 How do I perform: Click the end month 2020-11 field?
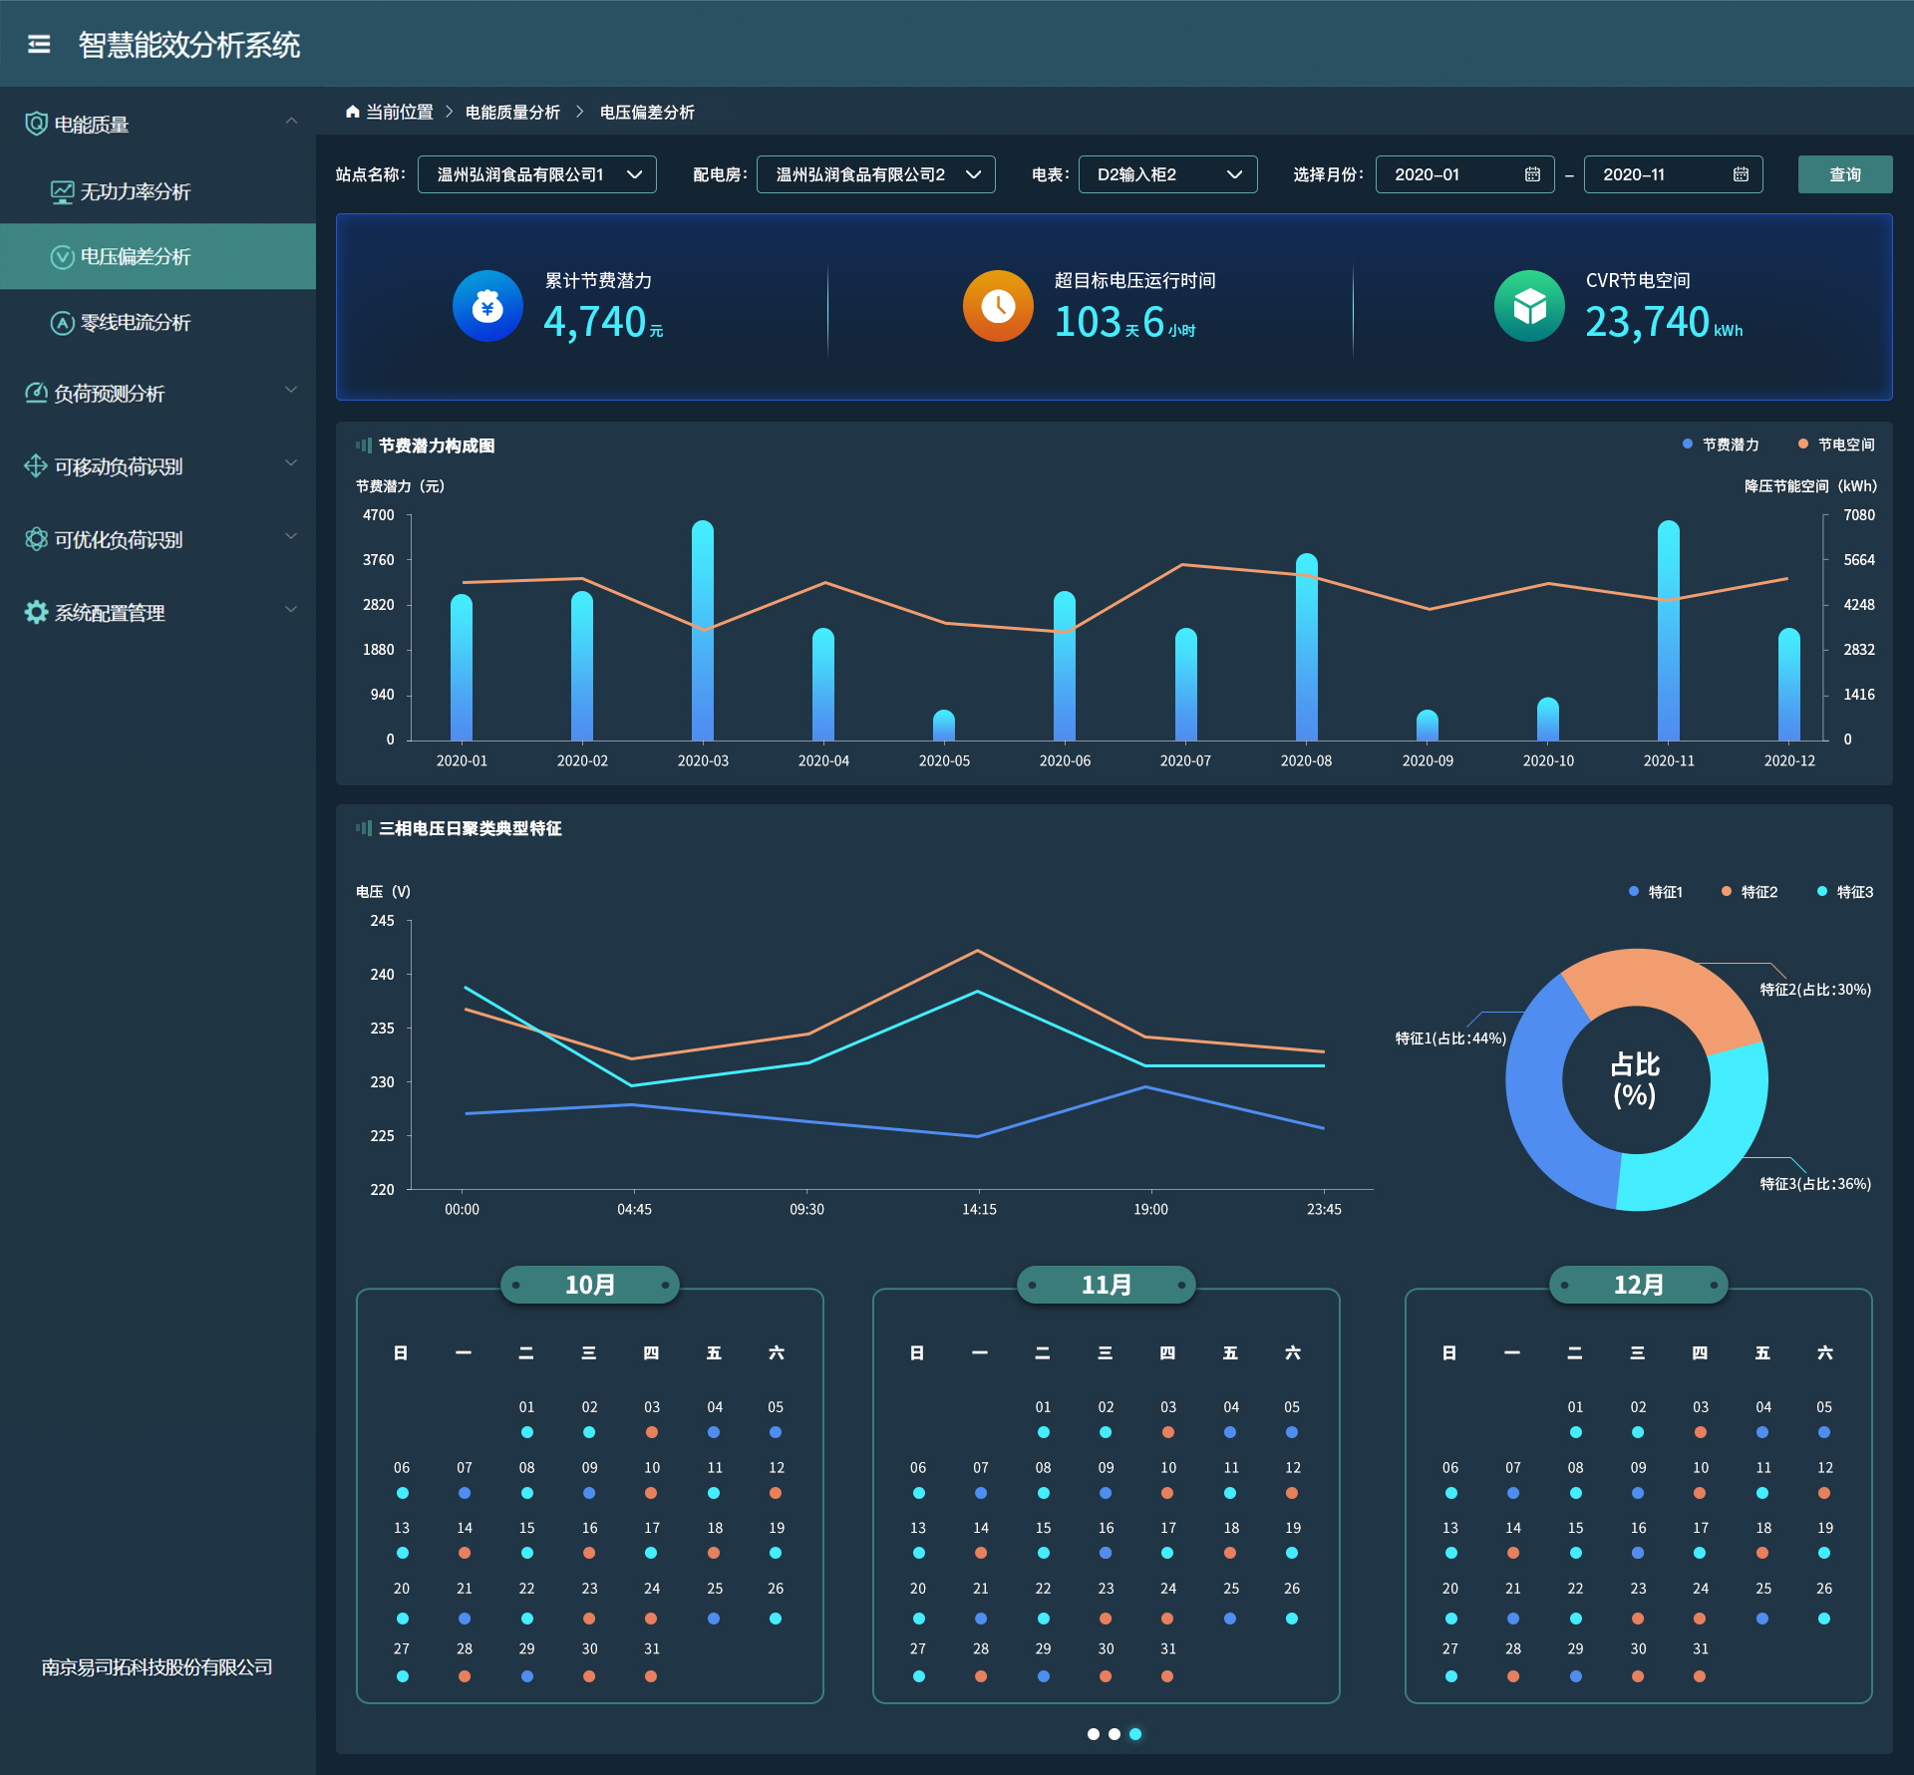[x=1673, y=174]
